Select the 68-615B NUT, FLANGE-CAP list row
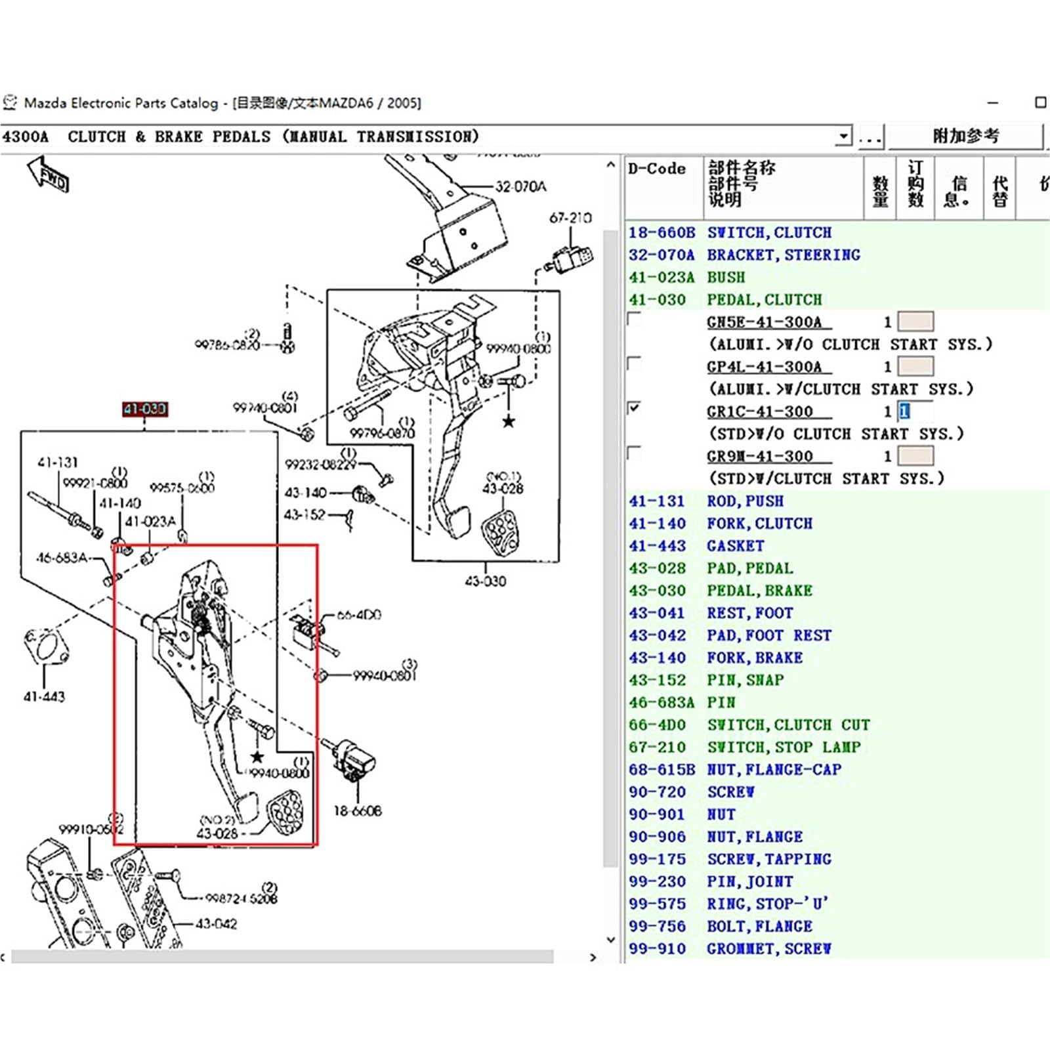 pyautogui.click(x=837, y=769)
